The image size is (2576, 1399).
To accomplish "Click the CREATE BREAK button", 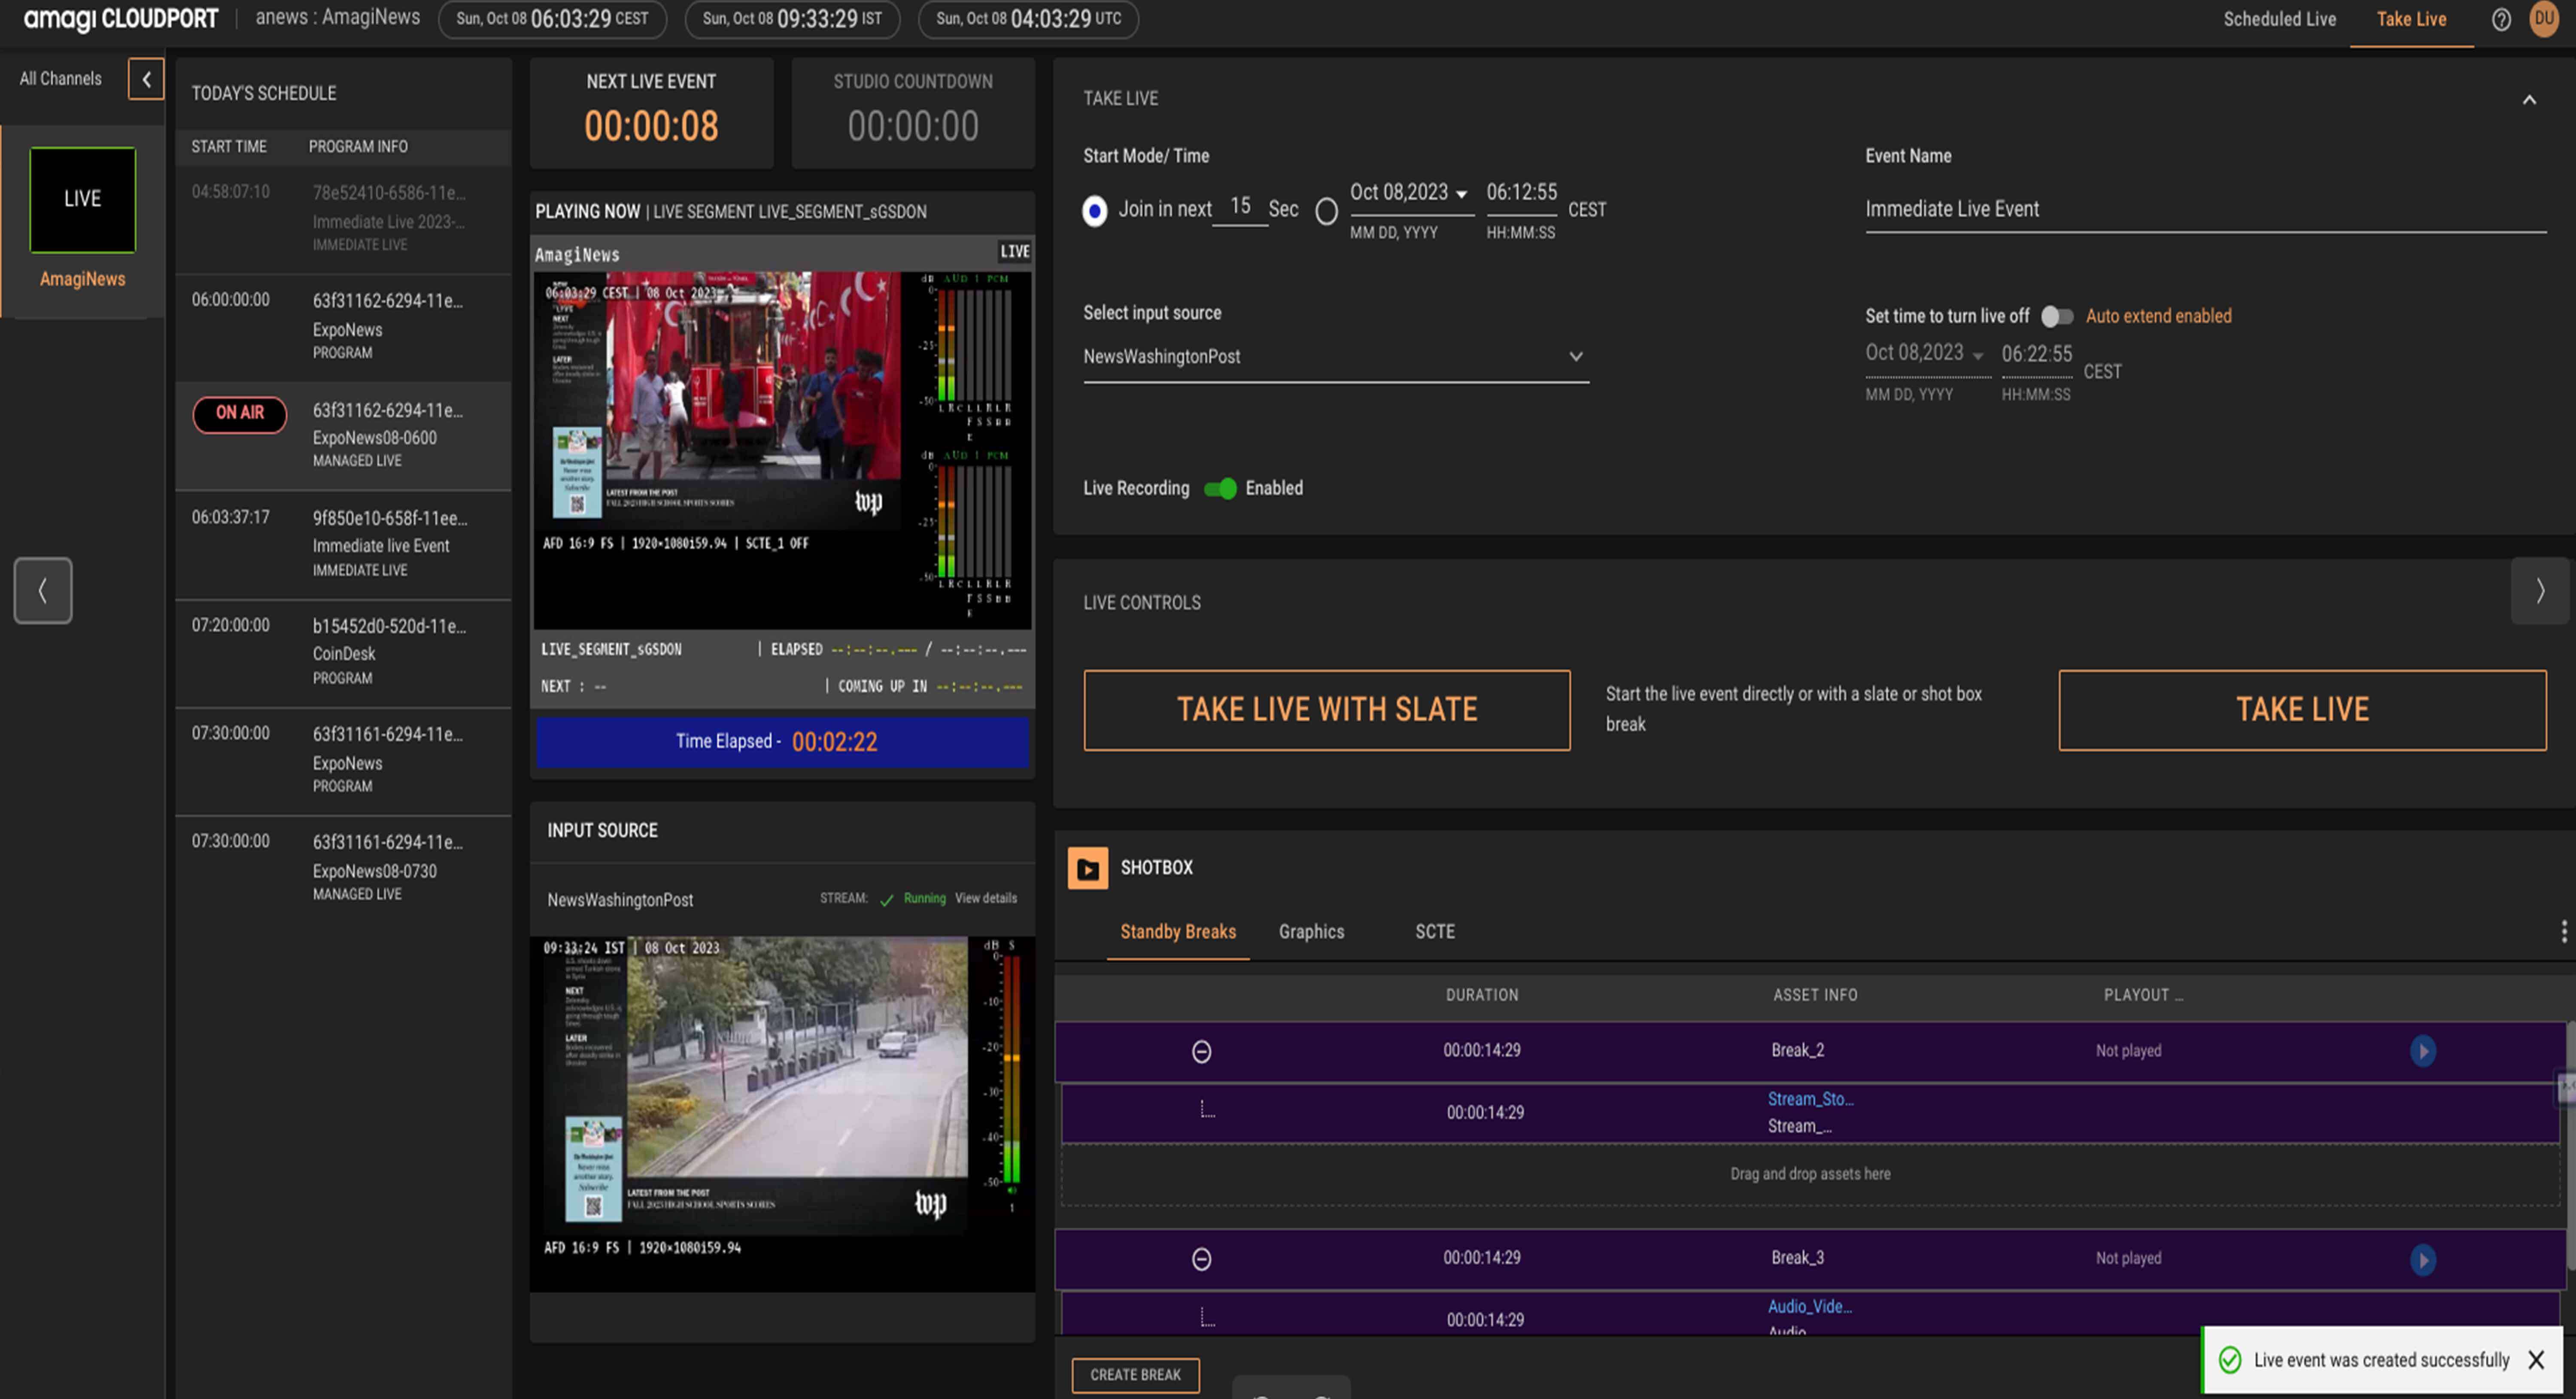I will (1135, 1375).
